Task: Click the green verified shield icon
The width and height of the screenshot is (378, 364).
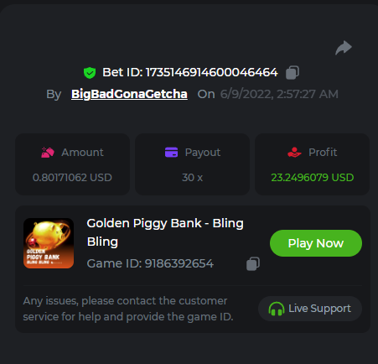Action: (90, 73)
